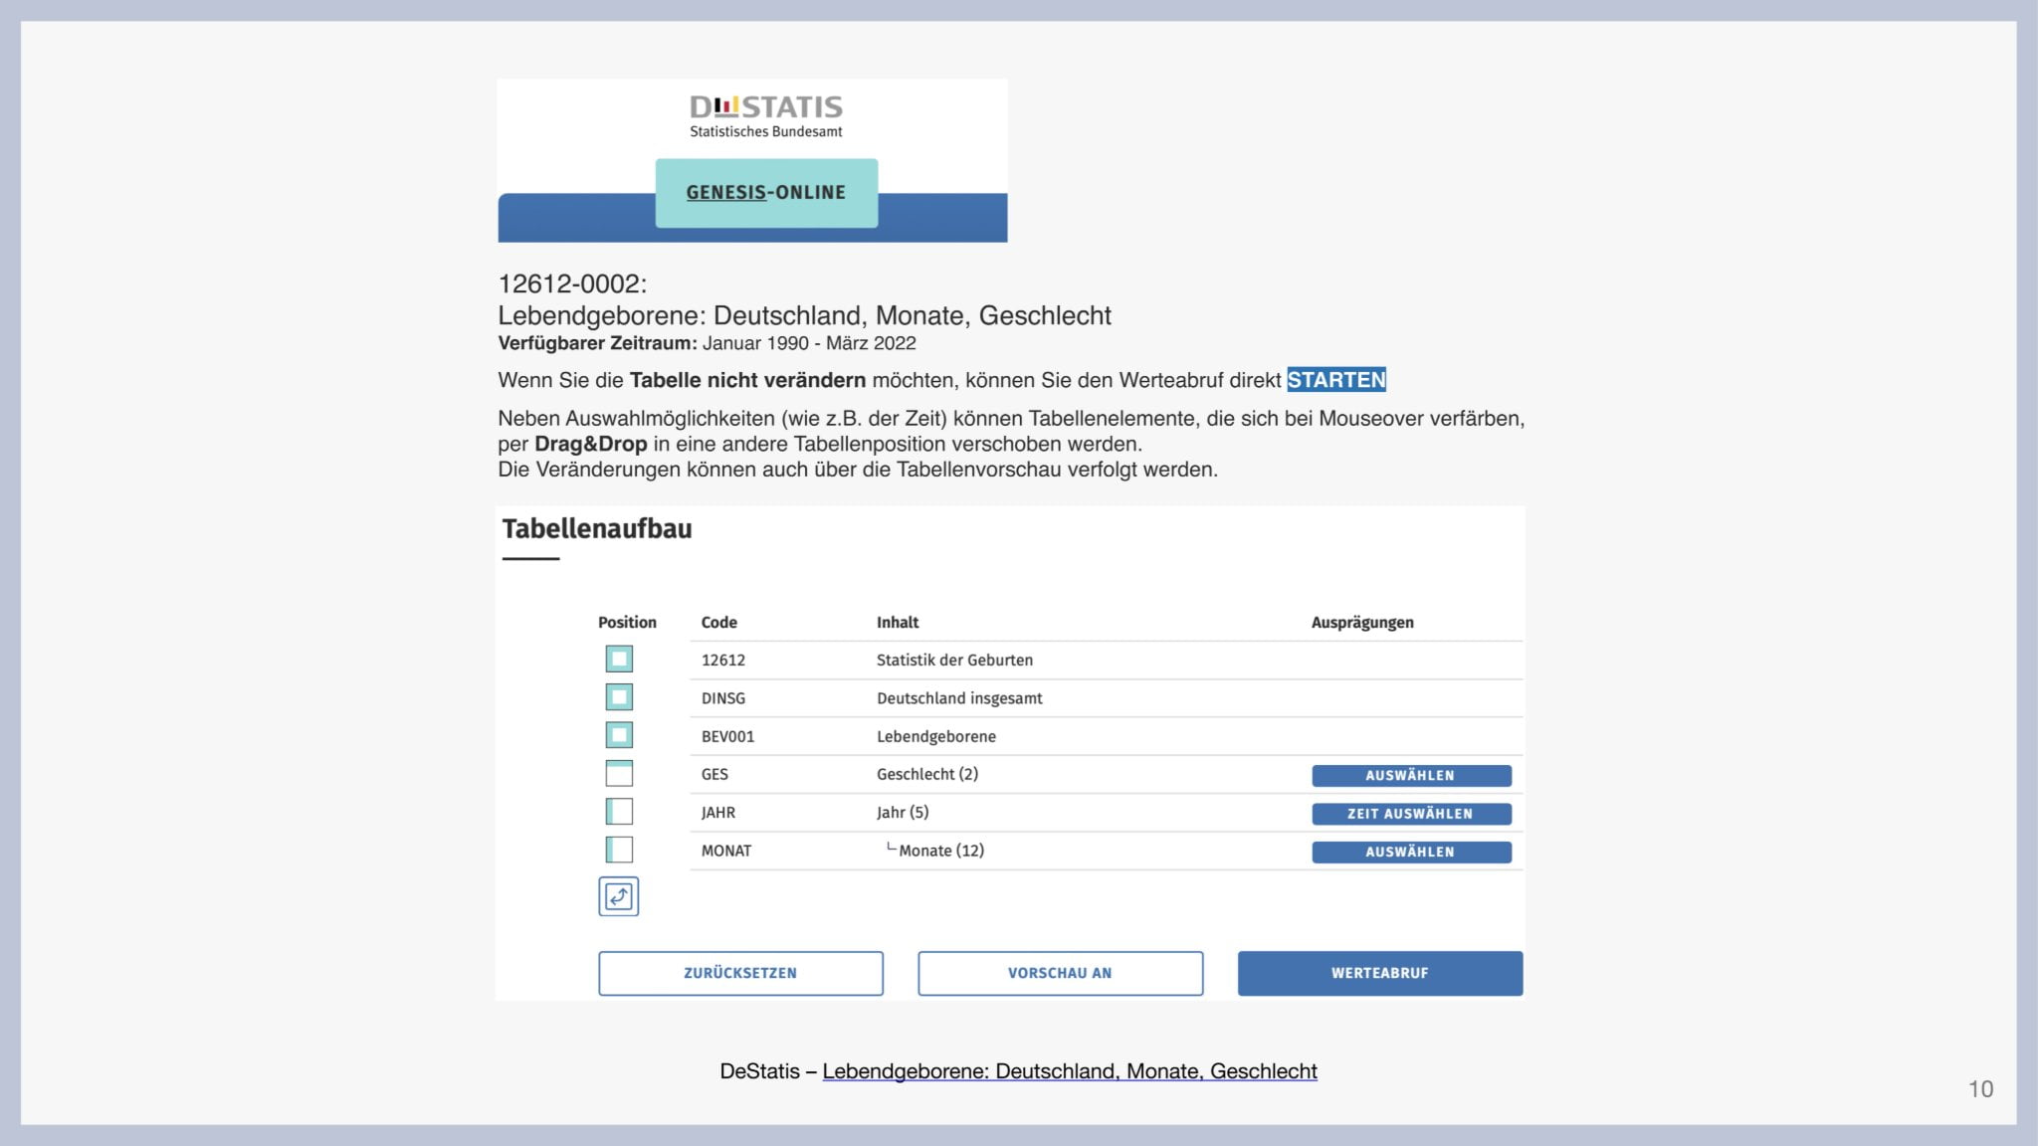The width and height of the screenshot is (2038, 1146).
Task: Open Lebendgeborene source link in footer
Action: 1069,1071
